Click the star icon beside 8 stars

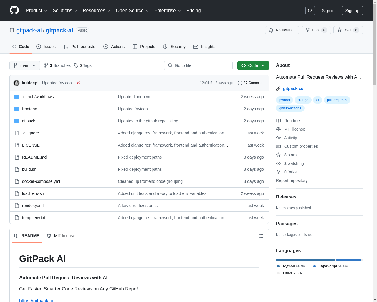pyautogui.click(x=278, y=155)
